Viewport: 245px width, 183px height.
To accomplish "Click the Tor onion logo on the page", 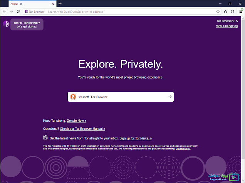I will click(x=6, y=24).
